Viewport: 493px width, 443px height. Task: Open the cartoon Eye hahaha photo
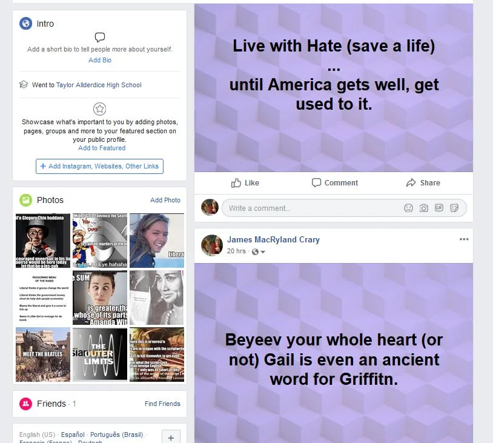[100, 241]
